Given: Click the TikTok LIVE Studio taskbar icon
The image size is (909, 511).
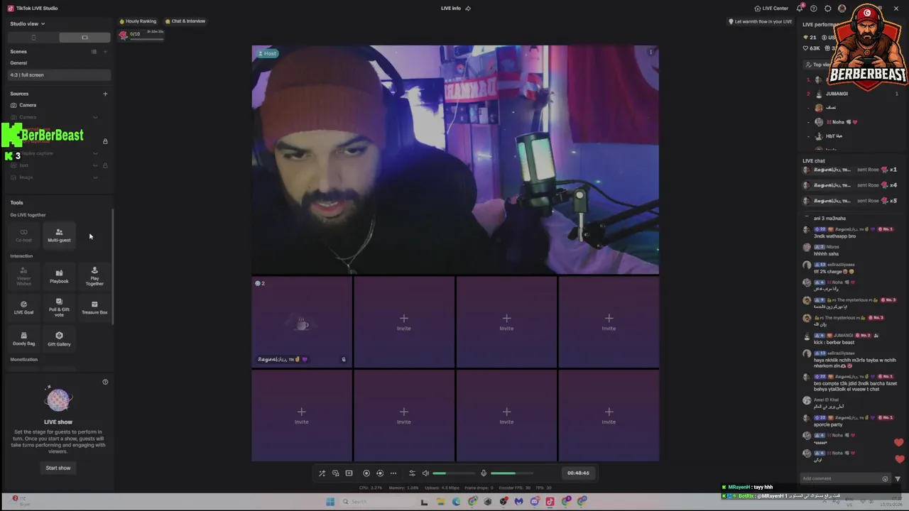Looking at the screenshot, I should [550, 502].
